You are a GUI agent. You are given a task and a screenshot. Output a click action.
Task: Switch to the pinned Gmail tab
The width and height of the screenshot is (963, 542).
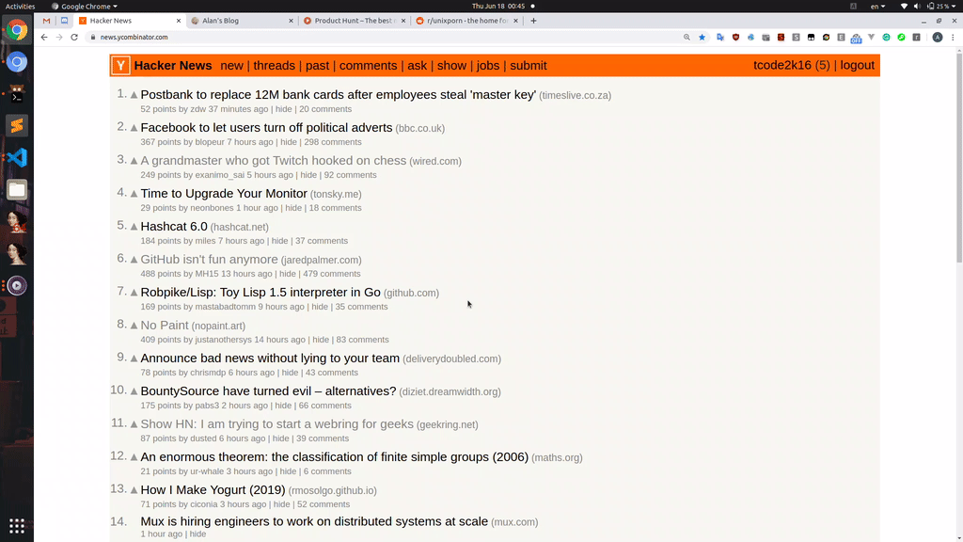click(x=47, y=21)
